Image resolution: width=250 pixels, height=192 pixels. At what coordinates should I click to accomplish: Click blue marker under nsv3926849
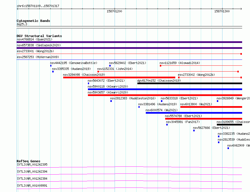pyautogui.click(x=218, y=101)
